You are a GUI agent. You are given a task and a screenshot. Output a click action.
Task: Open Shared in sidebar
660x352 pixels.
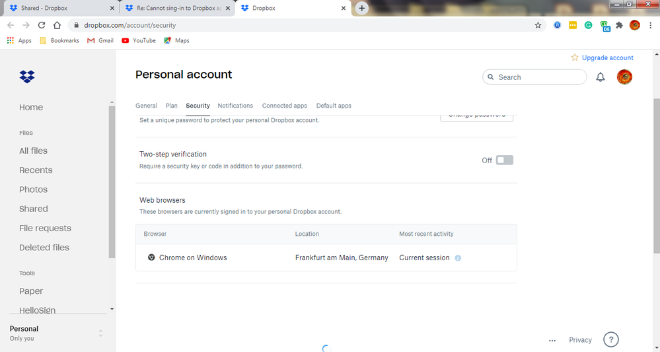coord(33,209)
